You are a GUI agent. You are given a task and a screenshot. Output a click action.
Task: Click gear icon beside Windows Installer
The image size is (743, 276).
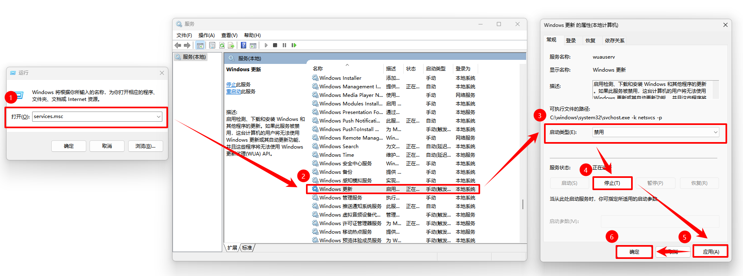[315, 78]
